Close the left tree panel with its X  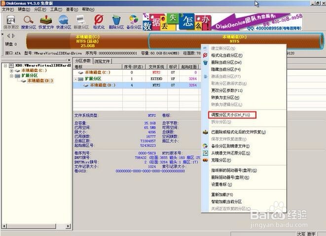pos(69,60)
